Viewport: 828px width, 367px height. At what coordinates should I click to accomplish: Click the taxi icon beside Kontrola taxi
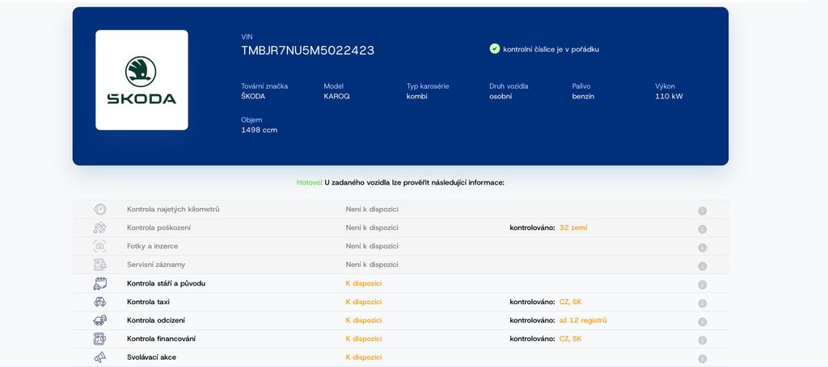[x=99, y=302]
